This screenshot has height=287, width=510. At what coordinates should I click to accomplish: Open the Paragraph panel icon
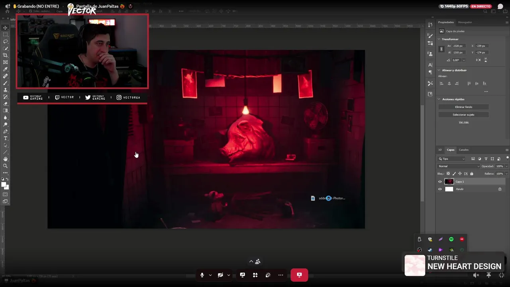430,72
